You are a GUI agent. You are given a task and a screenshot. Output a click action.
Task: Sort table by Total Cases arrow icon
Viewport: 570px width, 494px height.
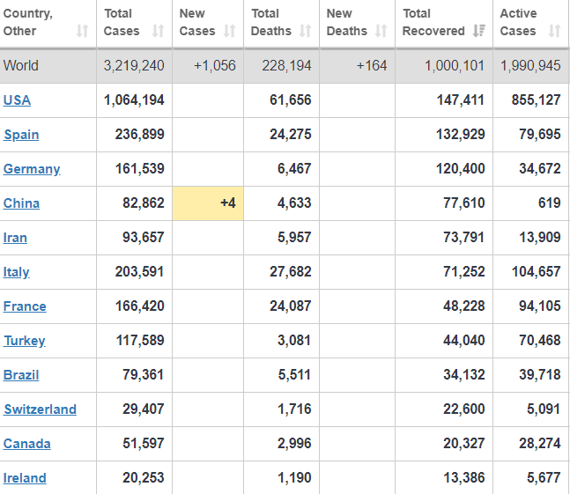point(159,31)
